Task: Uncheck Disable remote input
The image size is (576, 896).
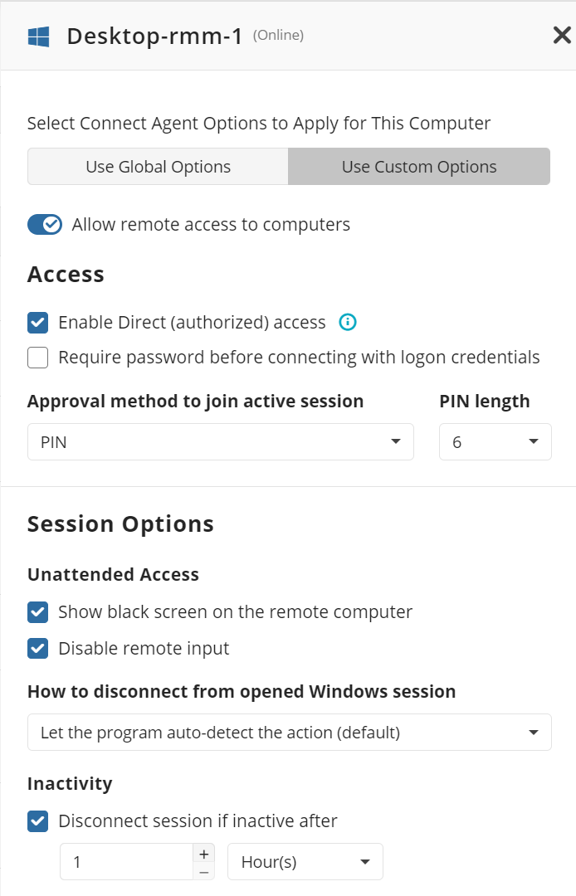Action: pyautogui.click(x=37, y=648)
